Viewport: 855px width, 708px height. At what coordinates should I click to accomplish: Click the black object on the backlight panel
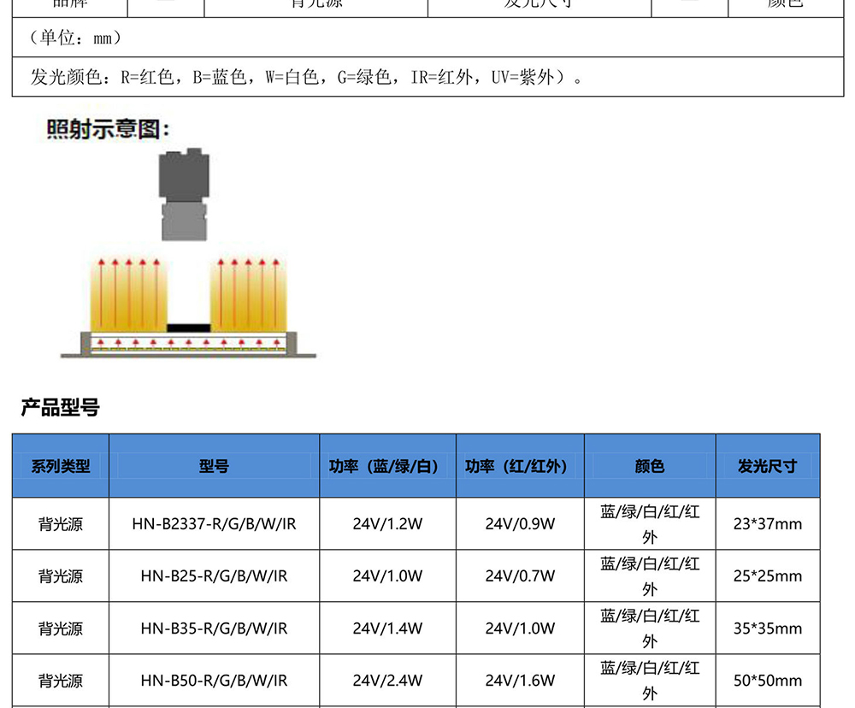click(187, 327)
